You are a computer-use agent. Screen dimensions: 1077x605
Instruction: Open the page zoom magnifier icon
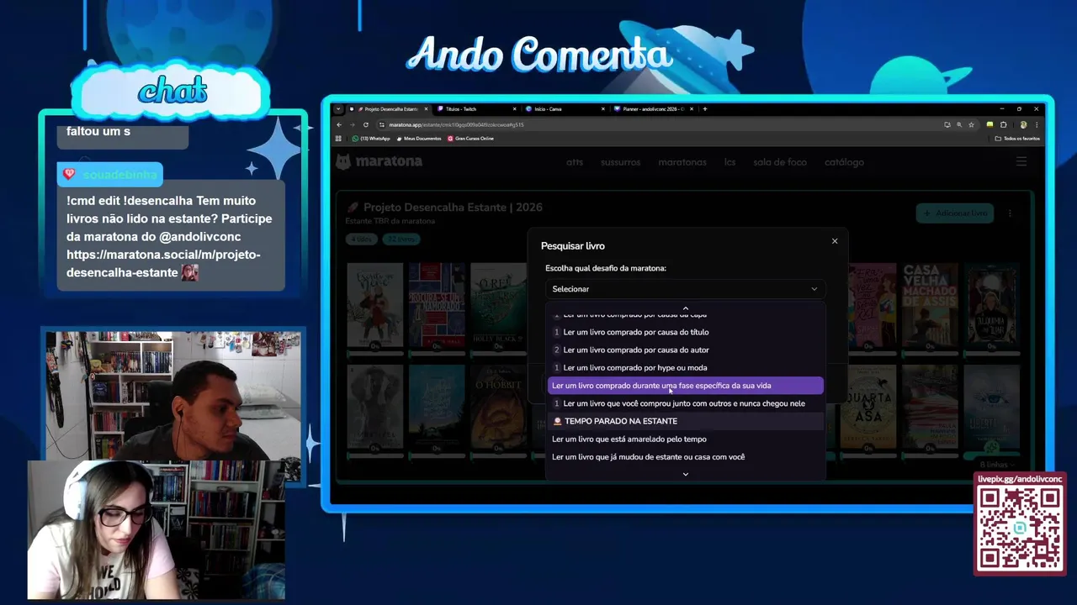[959, 124]
